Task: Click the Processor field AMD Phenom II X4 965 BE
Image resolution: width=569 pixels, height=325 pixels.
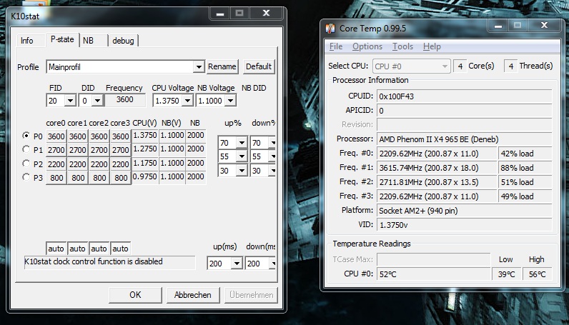Action: 465,139
